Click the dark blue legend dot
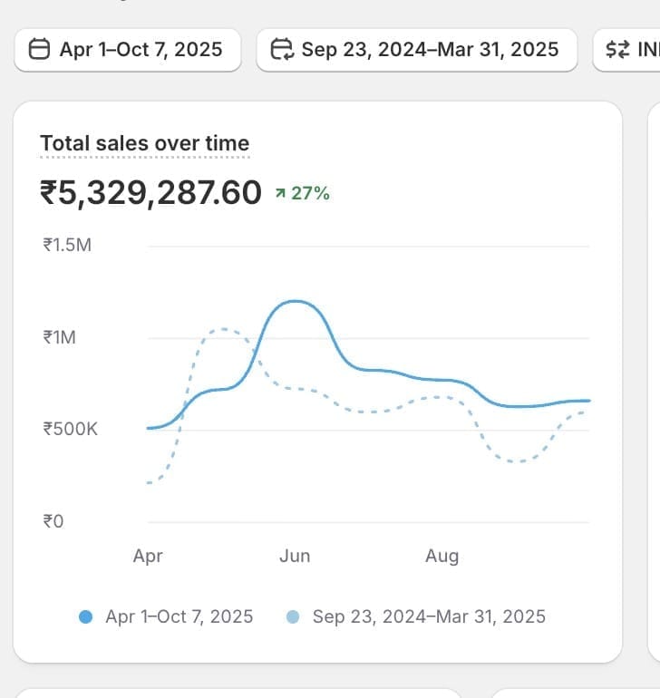Screen dimensions: 660x698 tap(86, 617)
